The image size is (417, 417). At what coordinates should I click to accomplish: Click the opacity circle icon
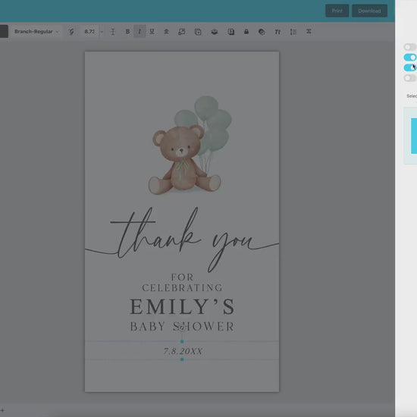pos(262,32)
